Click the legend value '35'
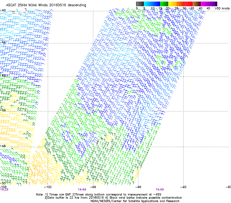This screenshot has width=231, height=203. point(192,8)
